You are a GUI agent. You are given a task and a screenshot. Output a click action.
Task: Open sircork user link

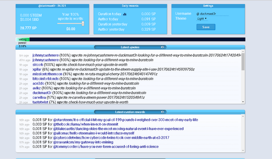point(38,64)
